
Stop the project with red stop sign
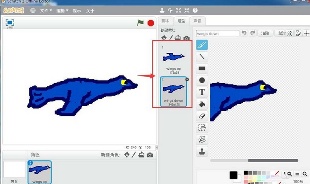point(151,23)
